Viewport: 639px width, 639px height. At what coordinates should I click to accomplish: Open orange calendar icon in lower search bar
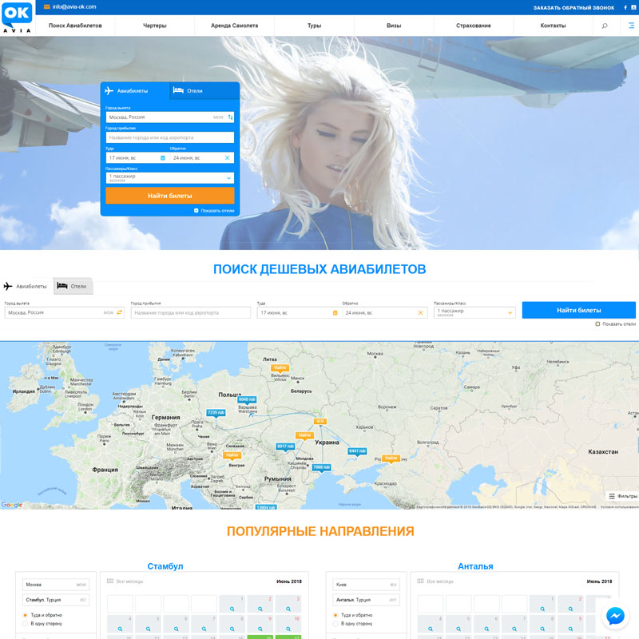click(335, 312)
